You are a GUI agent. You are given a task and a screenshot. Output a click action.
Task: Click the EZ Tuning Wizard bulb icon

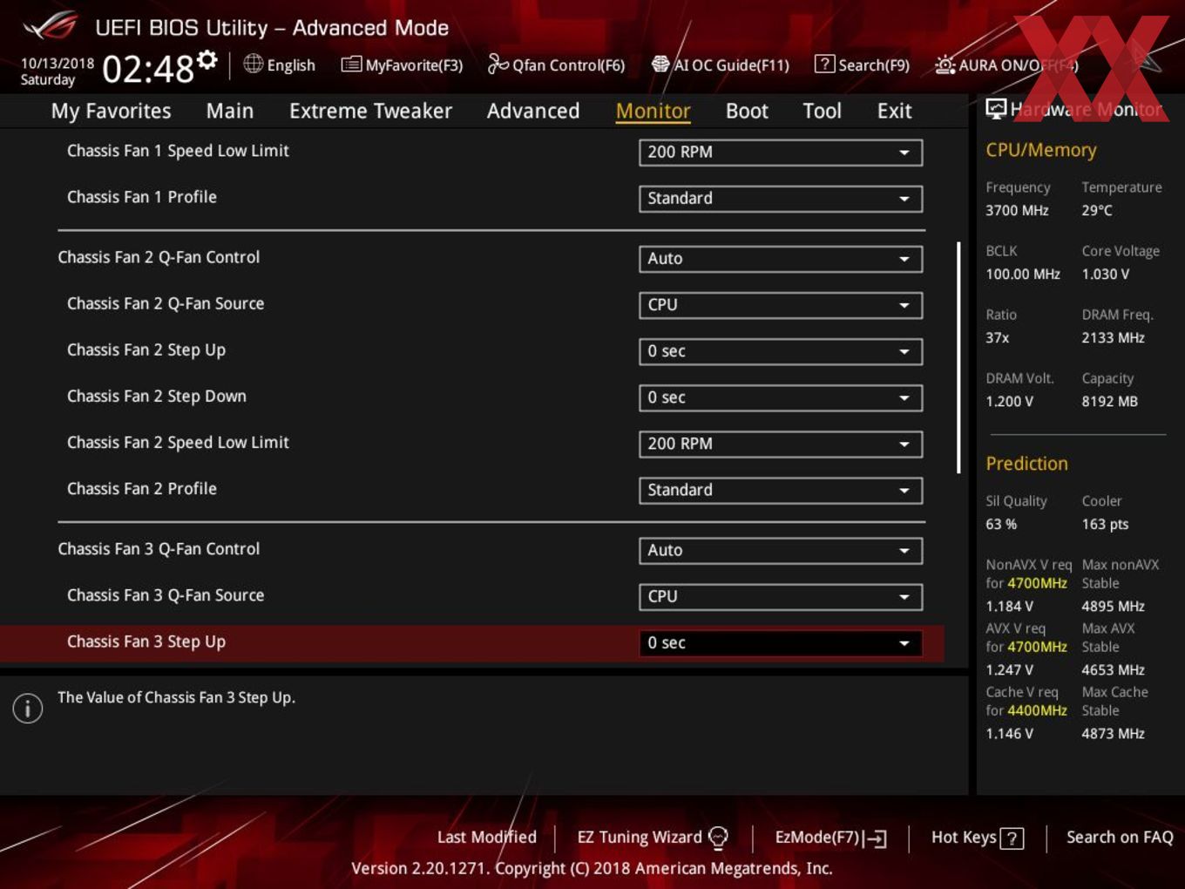pyautogui.click(x=718, y=838)
